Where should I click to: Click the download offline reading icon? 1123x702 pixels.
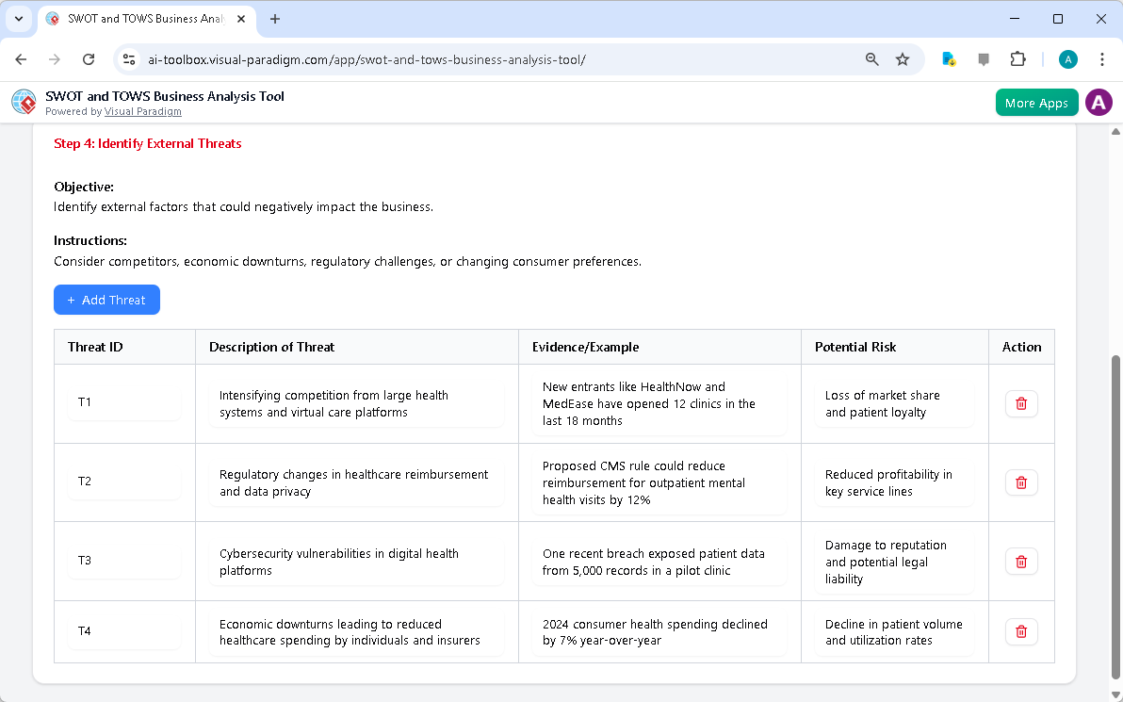pos(949,58)
